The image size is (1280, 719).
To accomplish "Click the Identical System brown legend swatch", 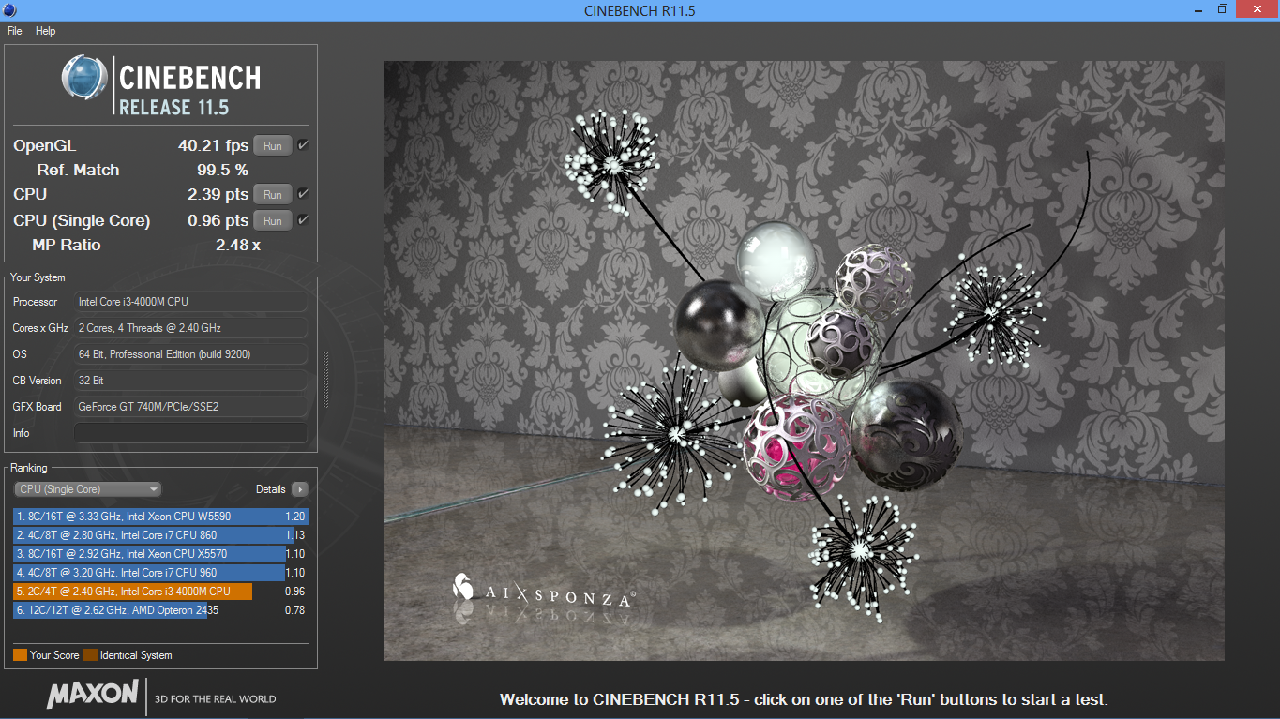I will 90,655.
